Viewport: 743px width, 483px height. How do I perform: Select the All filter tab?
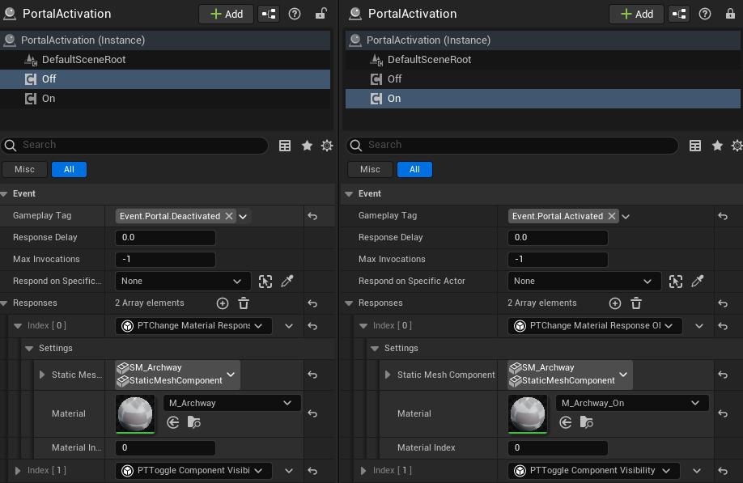pyautogui.click(x=69, y=169)
